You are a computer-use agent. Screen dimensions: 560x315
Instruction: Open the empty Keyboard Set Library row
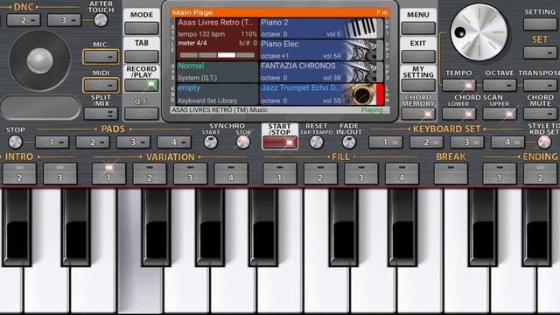(x=217, y=94)
